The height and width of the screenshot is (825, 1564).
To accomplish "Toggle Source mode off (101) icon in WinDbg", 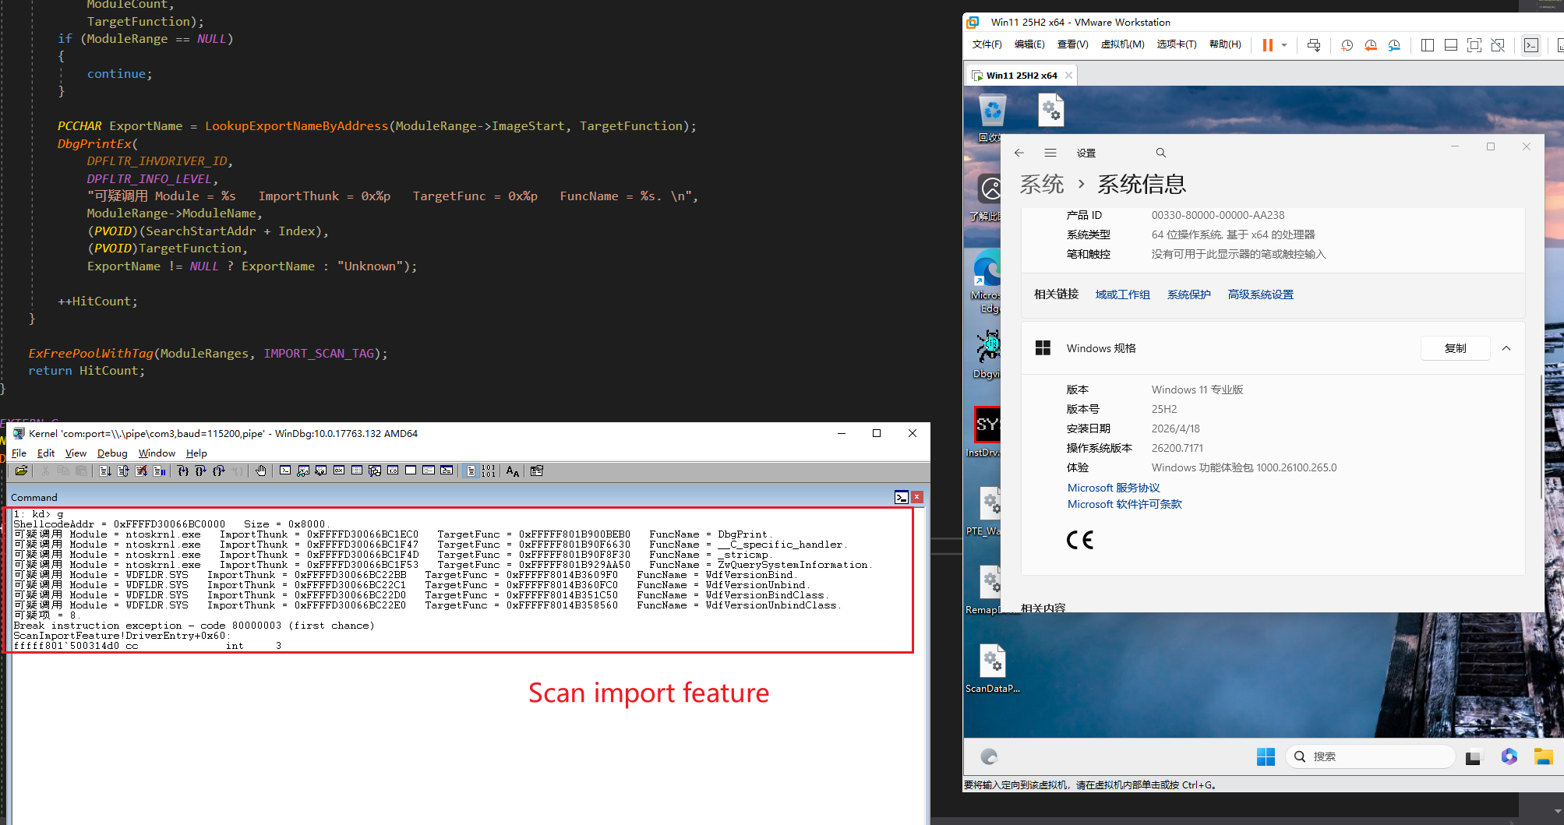I will 489,471.
